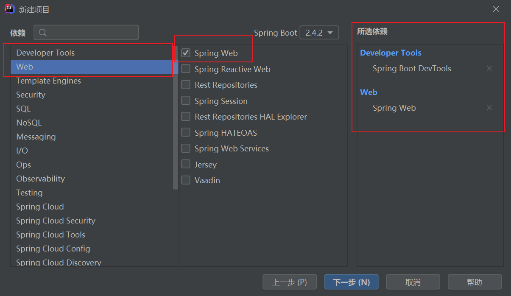The image size is (511, 296).
Task: Click the search magnifier icon in dependencies field
Action: [x=42, y=32]
